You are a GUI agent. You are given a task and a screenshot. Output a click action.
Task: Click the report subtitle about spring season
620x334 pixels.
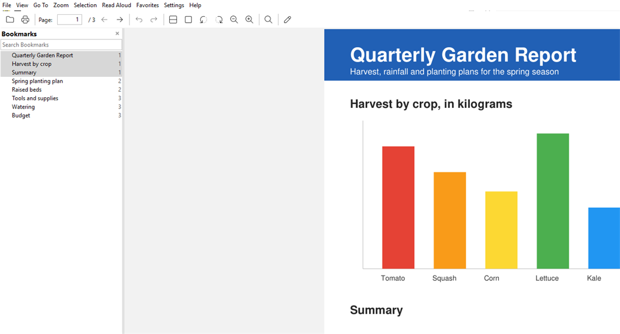tap(454, 72)
